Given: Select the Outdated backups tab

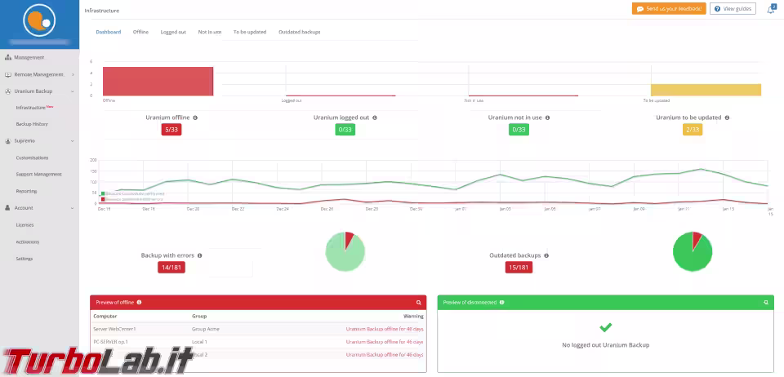Looking at the screenshot, I should click(x=300, y=32).
